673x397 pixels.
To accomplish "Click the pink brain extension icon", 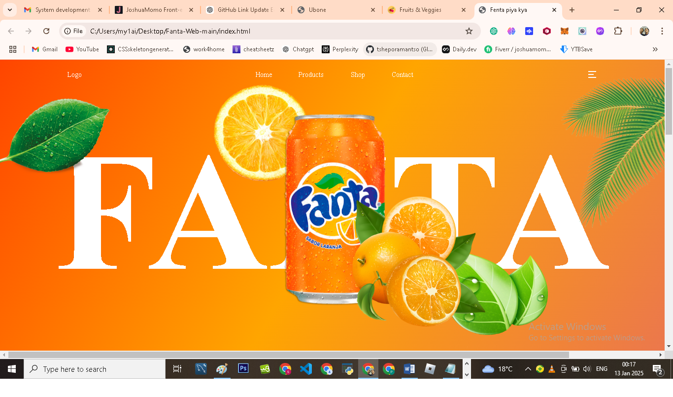I will pyautogui.click(x=511, y=31).
